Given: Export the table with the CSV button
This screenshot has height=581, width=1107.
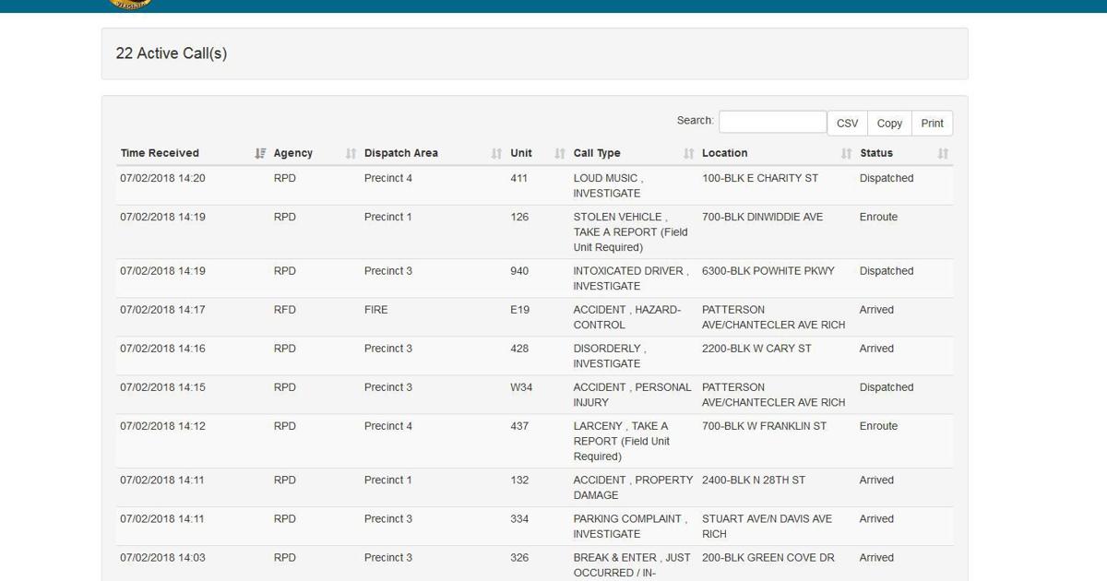Looking at the screenshot, I should pos(847,124).
